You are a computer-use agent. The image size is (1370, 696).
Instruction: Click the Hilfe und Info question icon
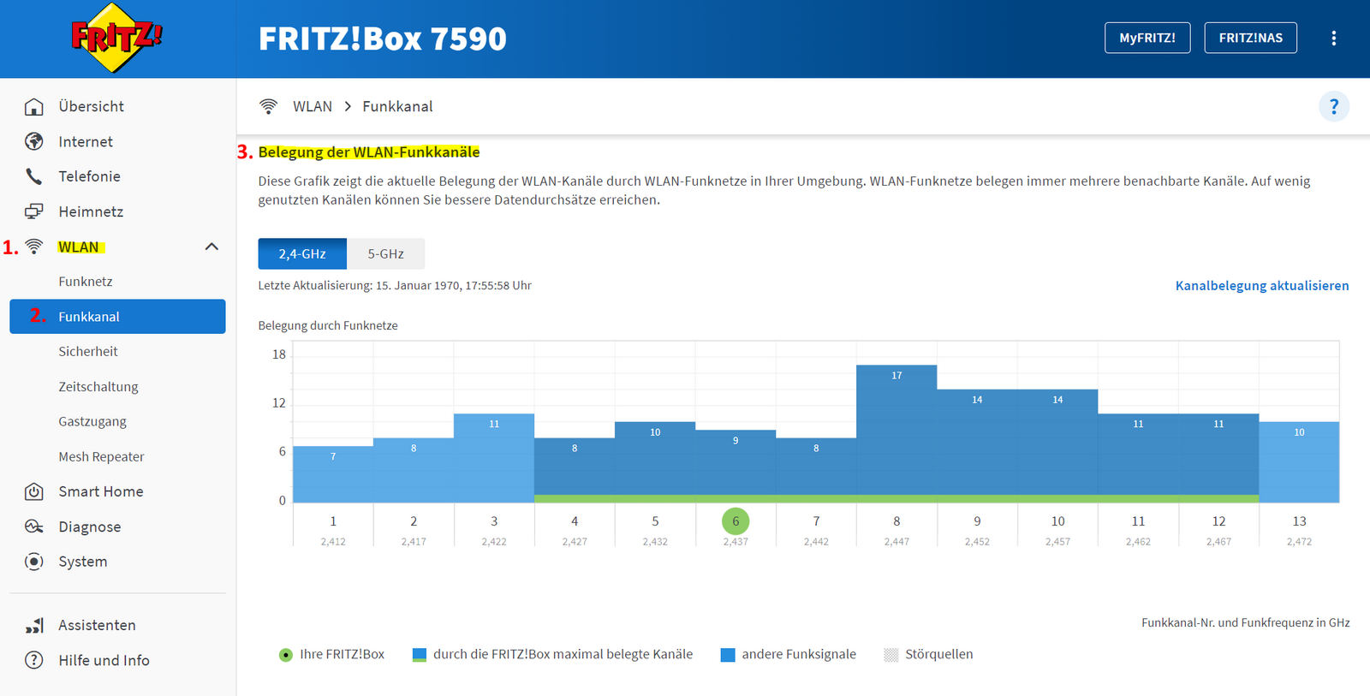(x=34, y=660)
